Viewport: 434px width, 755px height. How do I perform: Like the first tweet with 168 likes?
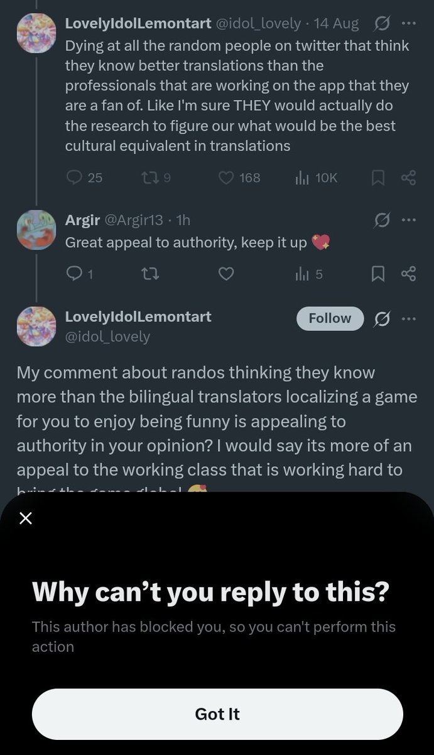(x=239, y=178)
